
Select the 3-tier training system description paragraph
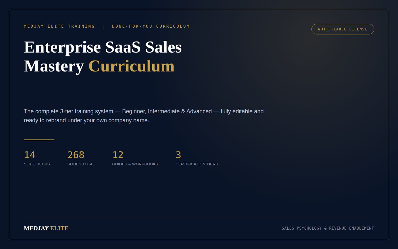(144, 116)
